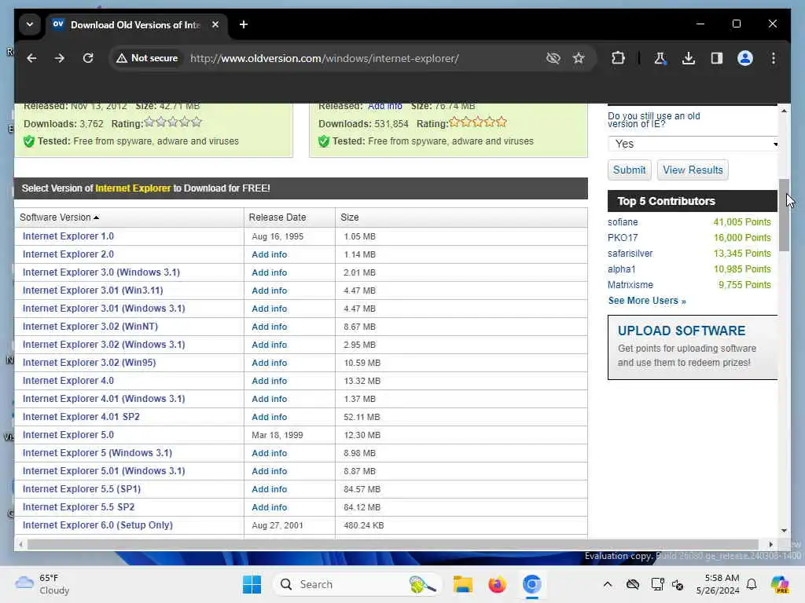The image size is (805, 603).
Task: Click Add info for Internet Explorer 4.0
Action: click(270, 381)
